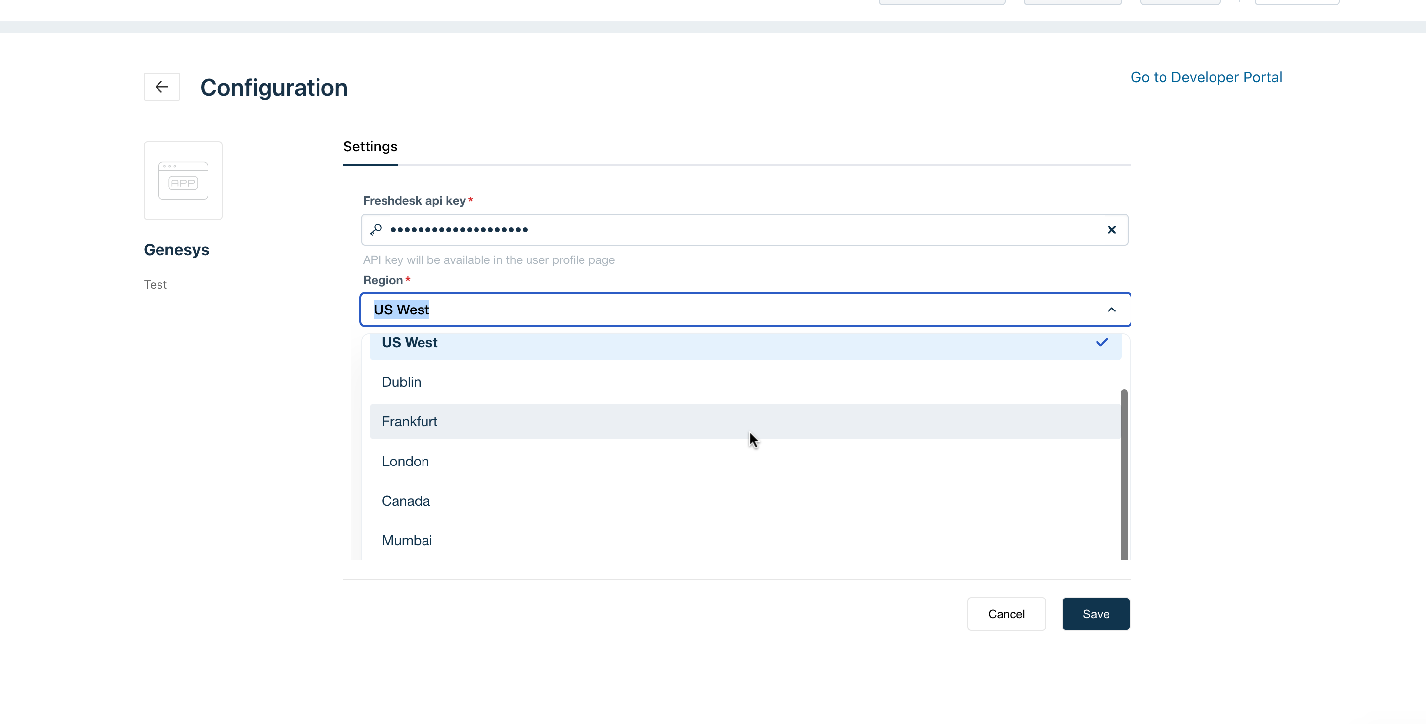Collapse the Region dropdown via the chevron

click(1112, 310)
